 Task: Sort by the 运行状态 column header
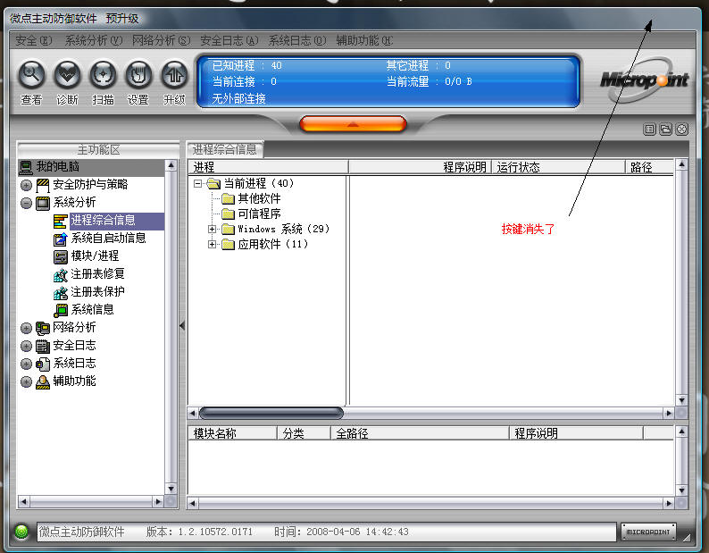coord(558,167)
